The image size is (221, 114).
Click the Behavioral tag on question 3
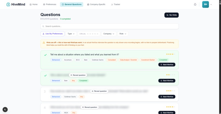click(x=56, y=97)
